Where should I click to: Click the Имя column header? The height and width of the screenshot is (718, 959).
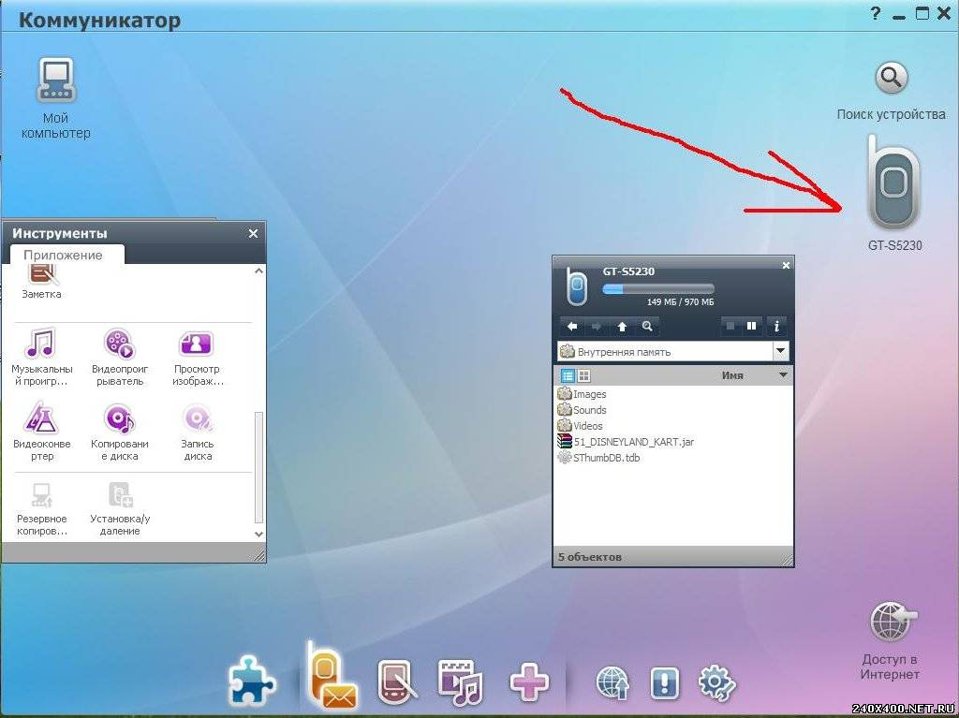(732, 375)
